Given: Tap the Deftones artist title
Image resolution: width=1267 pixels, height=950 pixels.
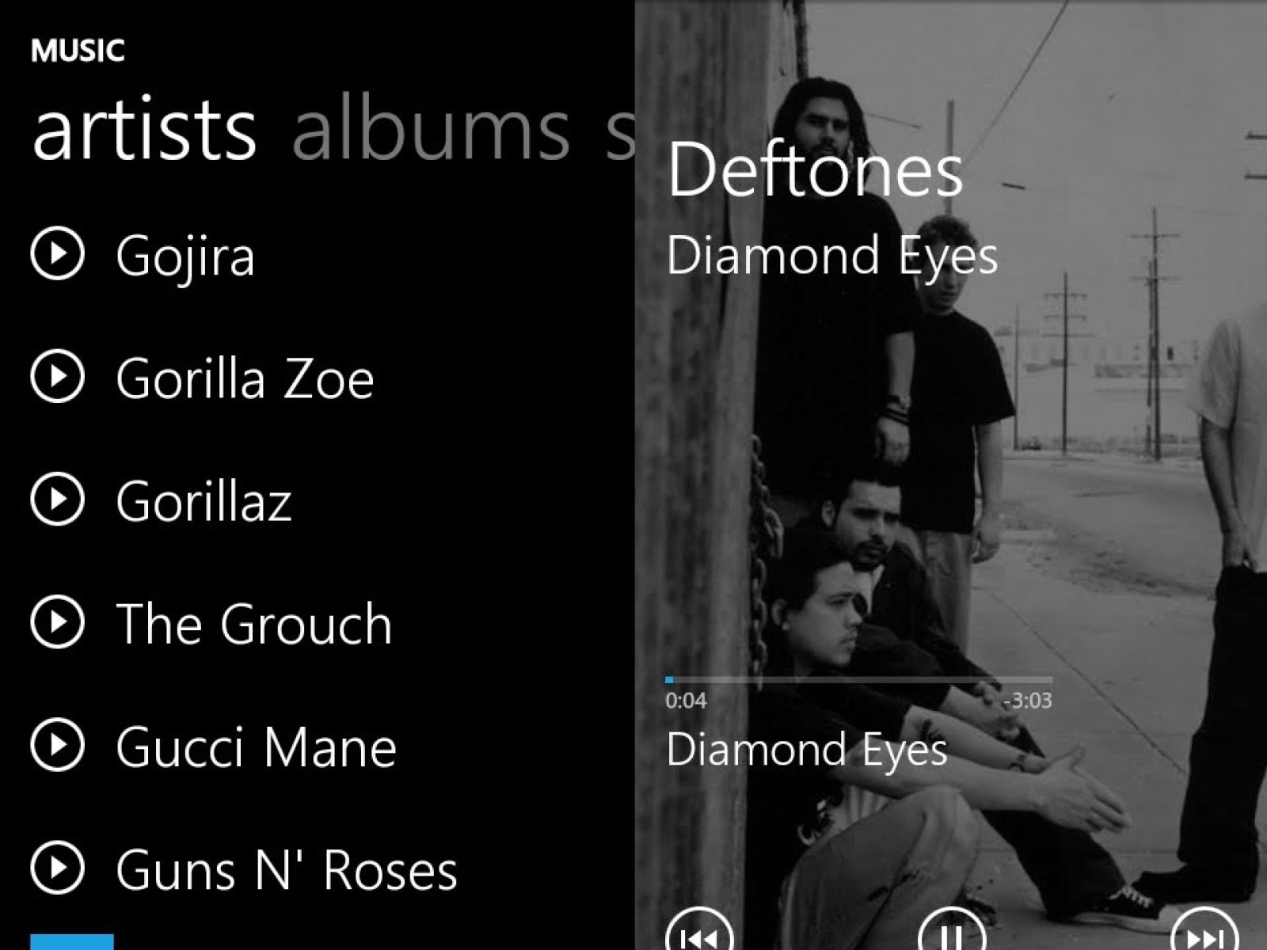Looking at the screenshot, I should tap(815, 169).
